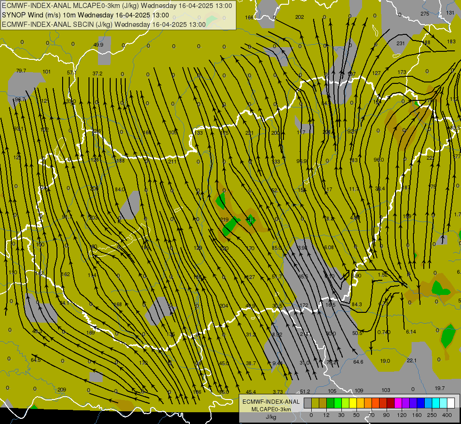
Task: Click the map value 219
Action: click(x=224, y=220)
